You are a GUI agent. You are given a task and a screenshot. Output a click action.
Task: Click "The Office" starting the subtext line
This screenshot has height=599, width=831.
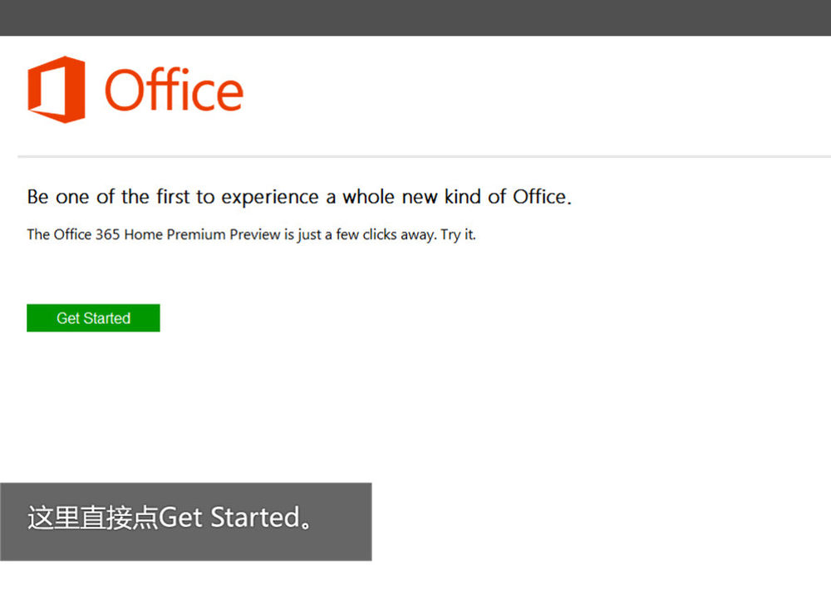coord(58,234)
